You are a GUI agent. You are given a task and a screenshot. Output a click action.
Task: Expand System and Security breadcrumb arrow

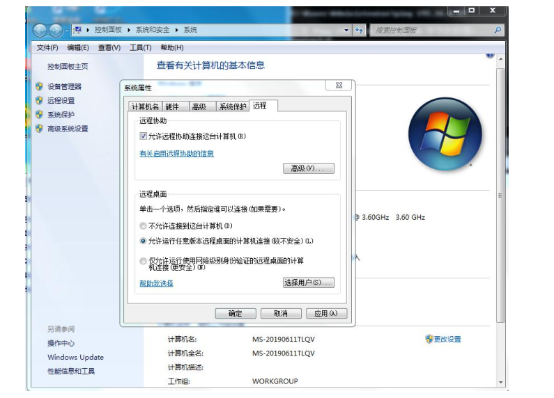click(177, 31)
